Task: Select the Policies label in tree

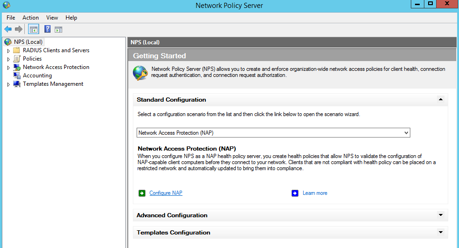Action: (32, 59)
